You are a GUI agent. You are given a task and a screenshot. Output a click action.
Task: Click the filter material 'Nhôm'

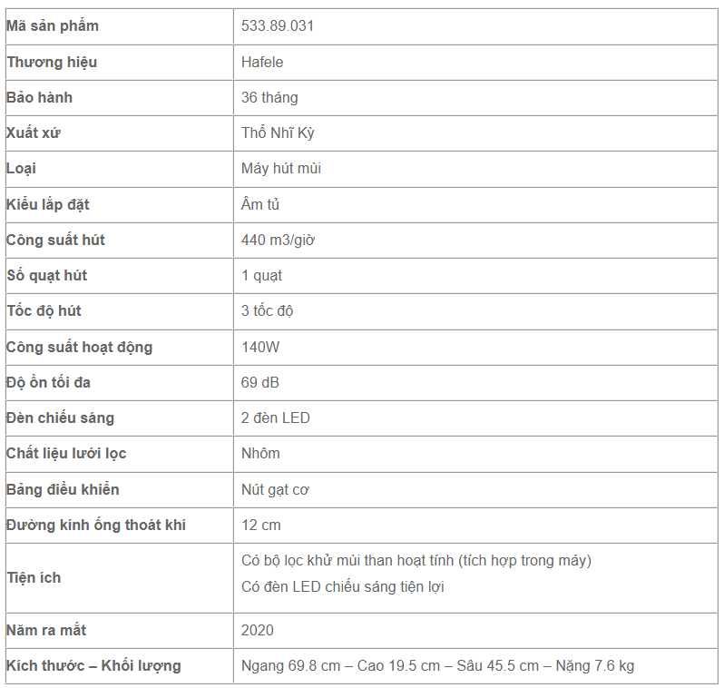(260, 454)
